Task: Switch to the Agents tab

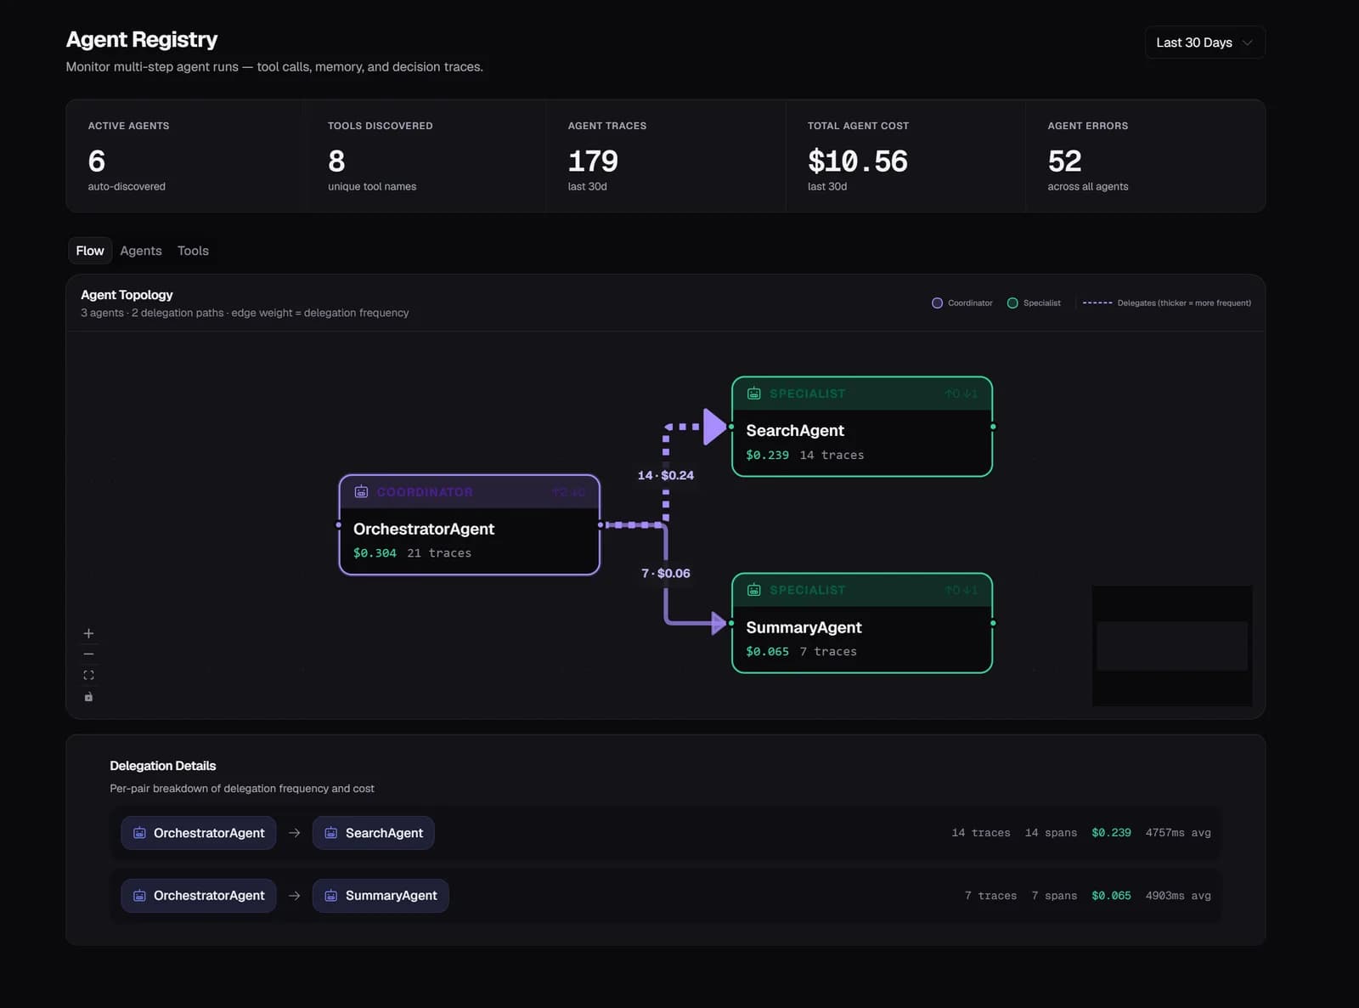Action: click(141, 251)
